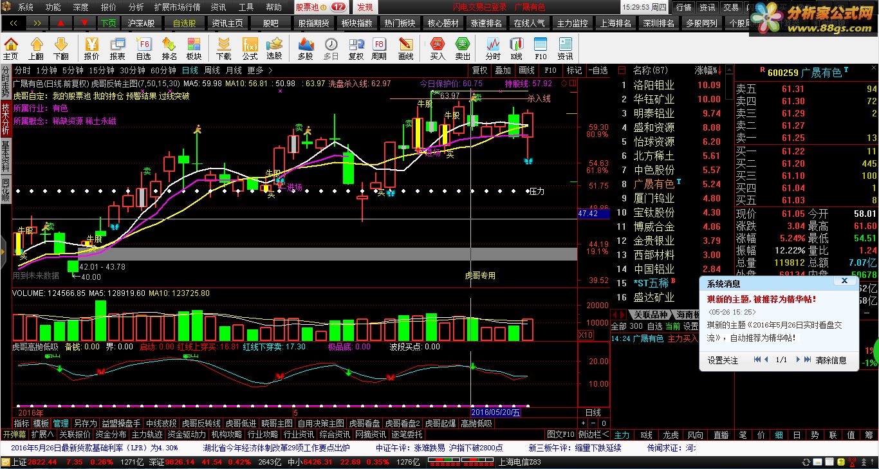Open the 工具 menu

click(246, 7)
